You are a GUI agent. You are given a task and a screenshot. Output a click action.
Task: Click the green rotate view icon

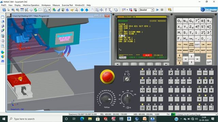tap(35, 10)
